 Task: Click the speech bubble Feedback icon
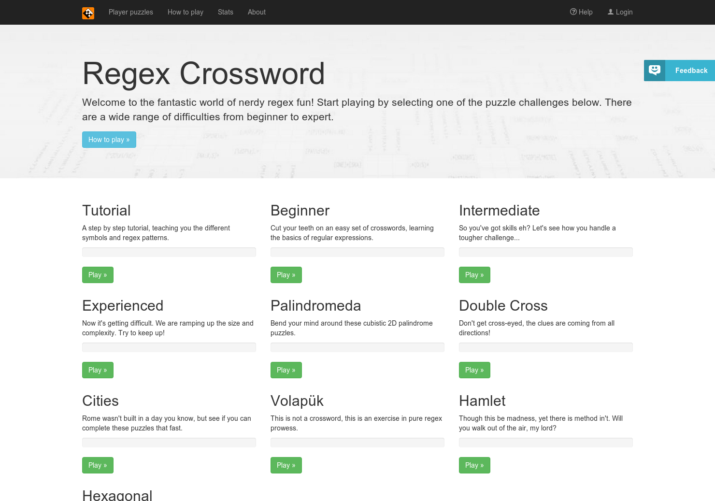[654, 70]
